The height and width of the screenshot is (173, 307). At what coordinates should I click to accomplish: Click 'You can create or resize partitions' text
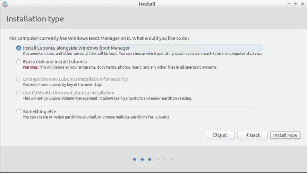click(x=96, y=117)
